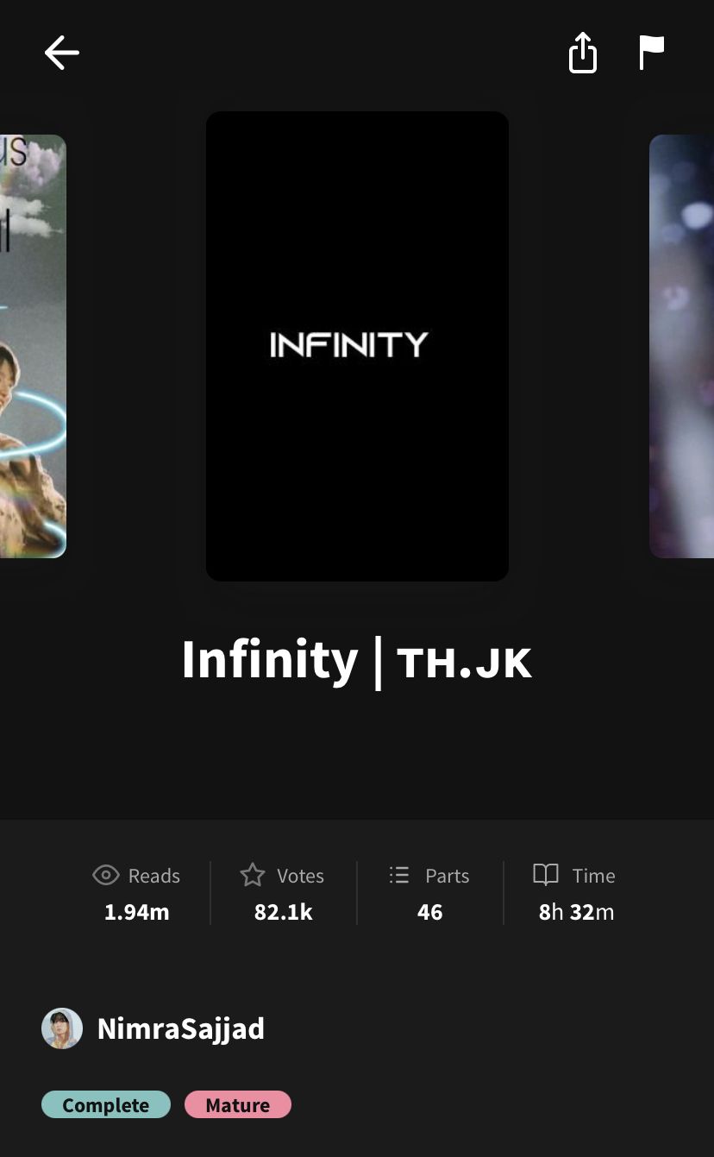Go back using the left arrow

(62, 53)
